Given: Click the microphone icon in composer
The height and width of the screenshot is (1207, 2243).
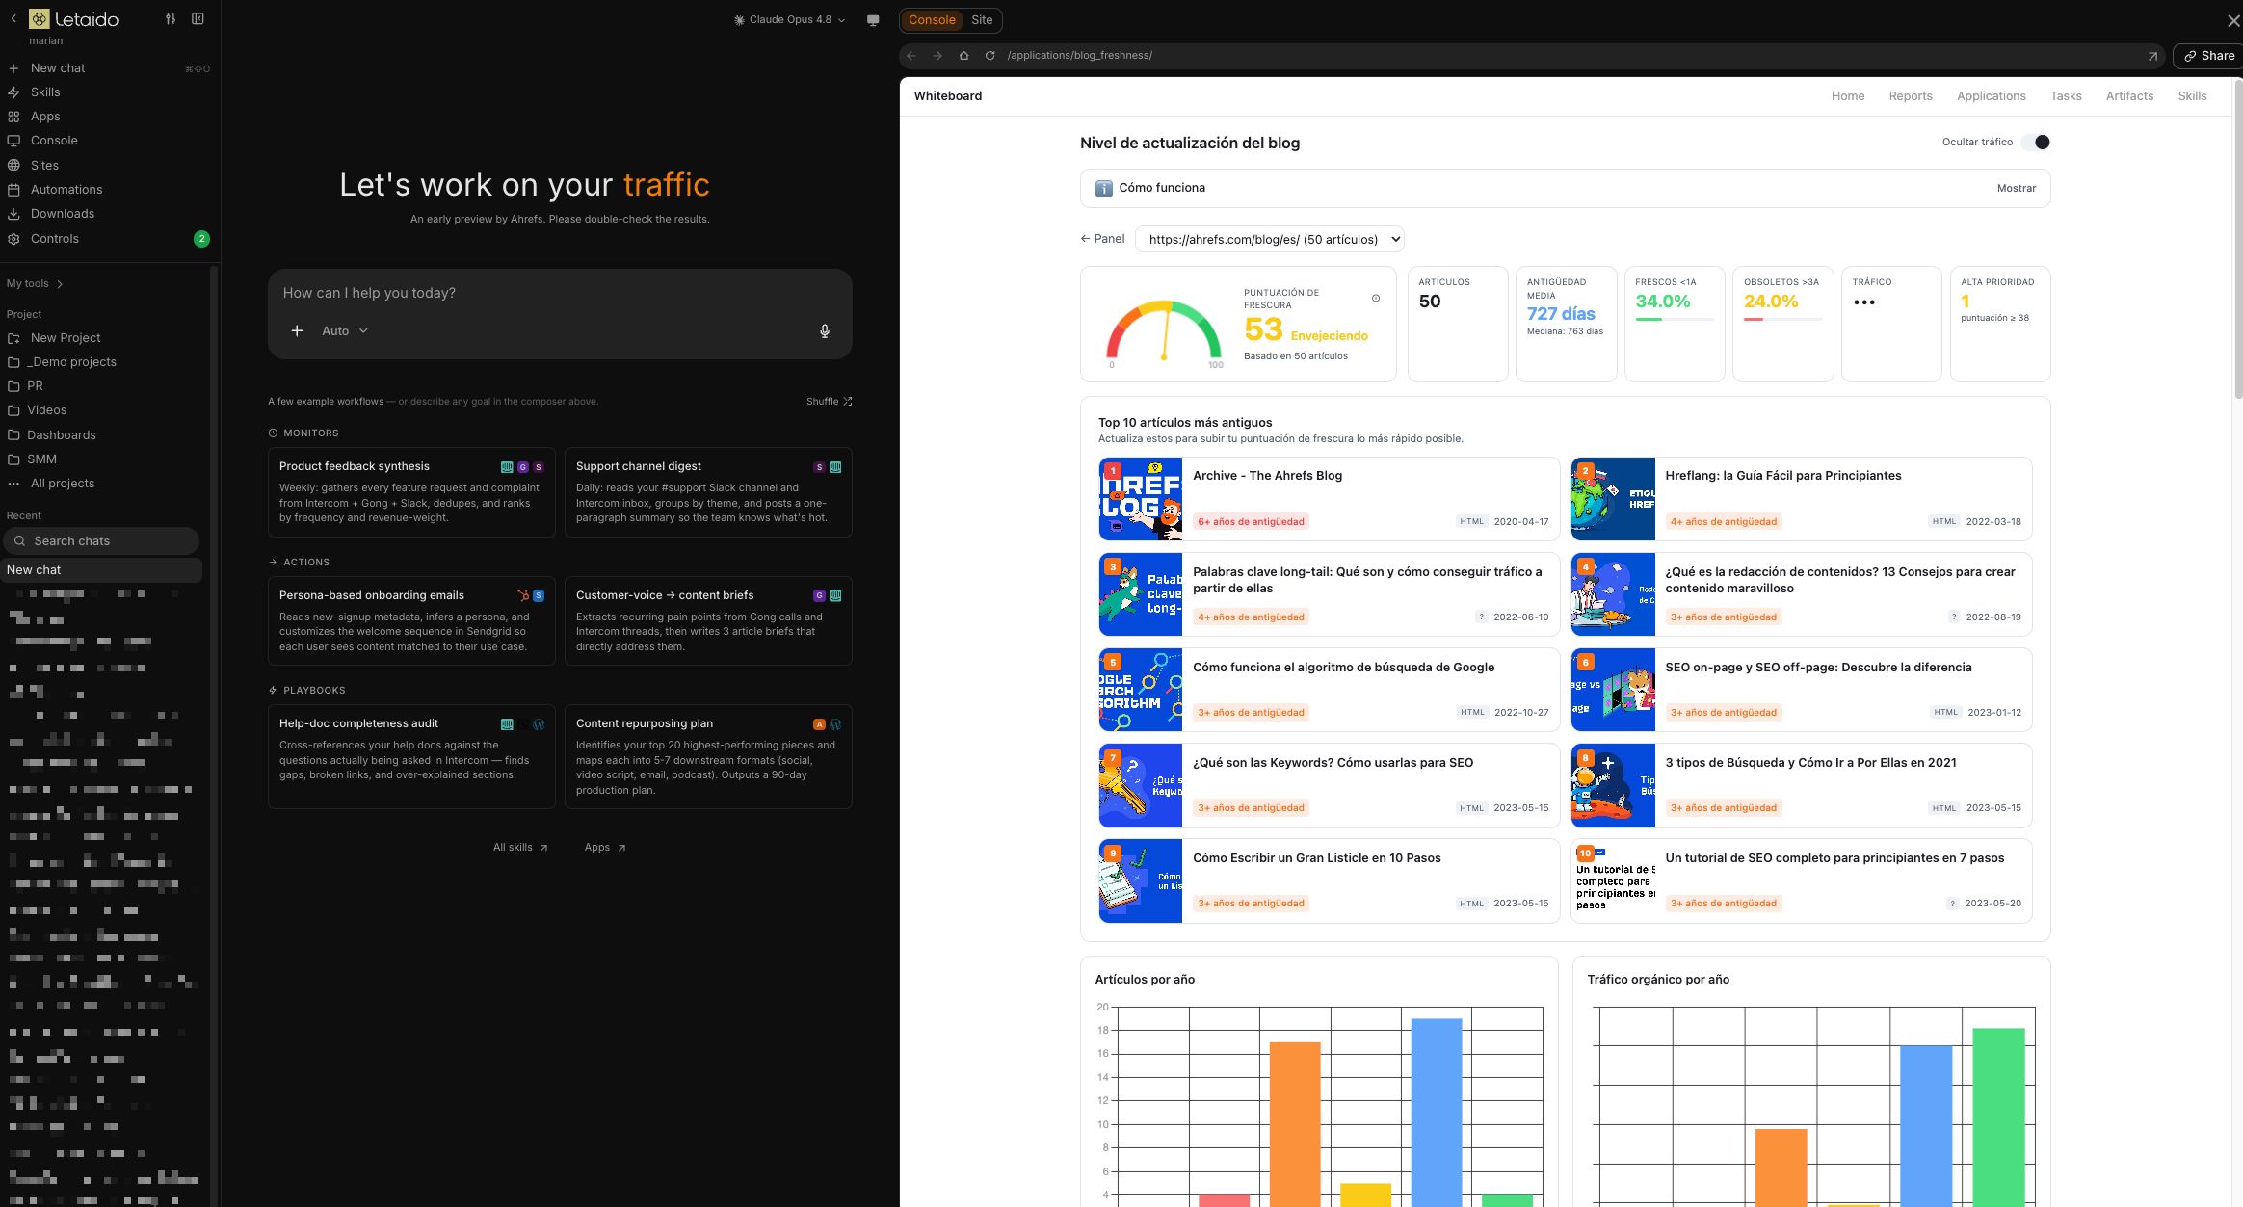Looking at the screenshot, I should click(825, 331).
